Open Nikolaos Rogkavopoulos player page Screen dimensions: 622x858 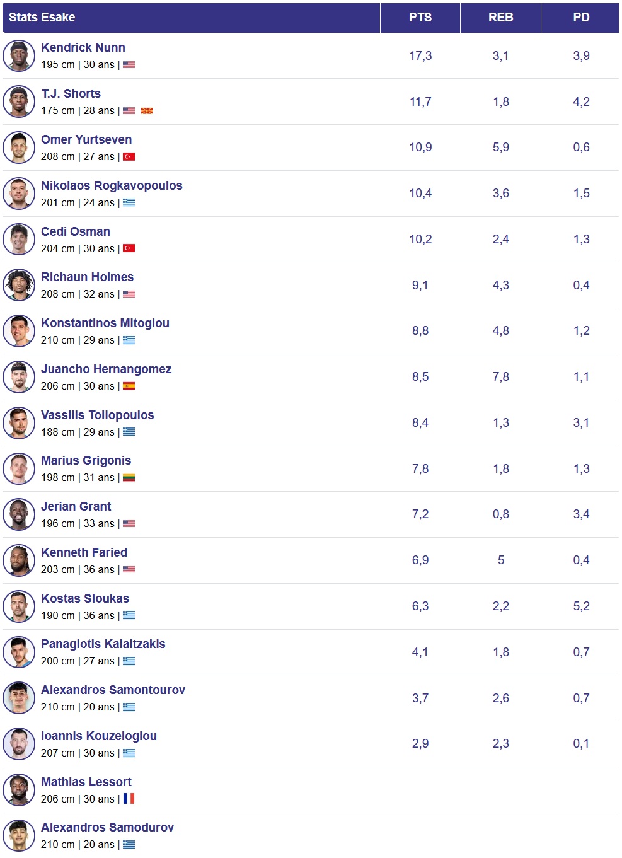tap(112, 186)
